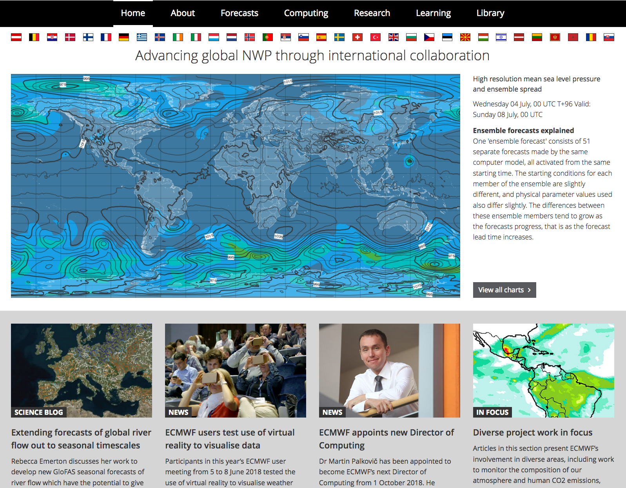Click the France tricolour flag
Image resolution: width=626 pixels, height=488 pixels.
106,37
